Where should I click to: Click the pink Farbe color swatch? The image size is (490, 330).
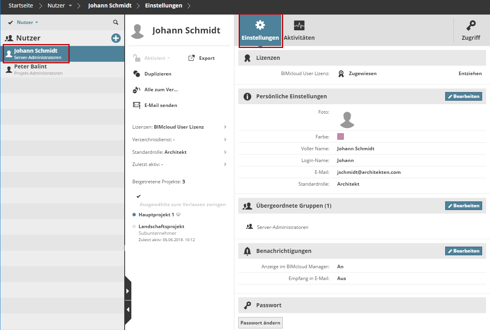point(341,136)
